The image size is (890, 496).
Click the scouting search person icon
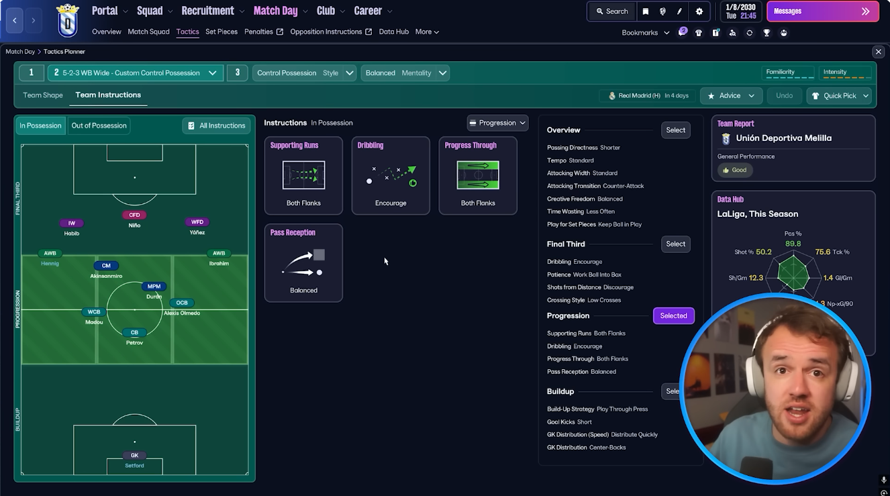click(x=732, y=33)
